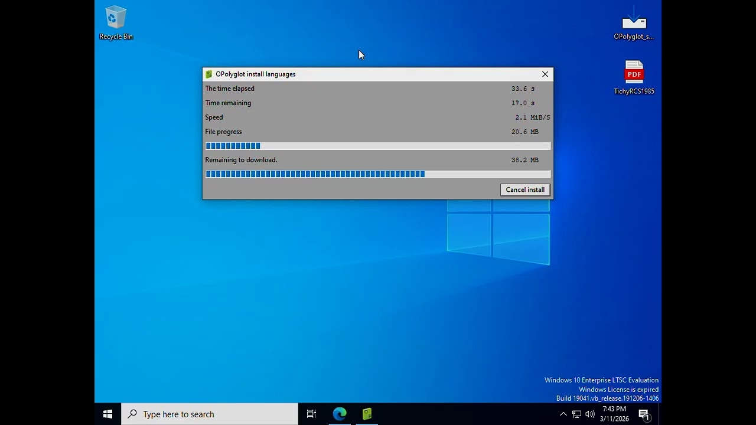
Task: Open the Windows Start menu
Action: click(107, 414)
